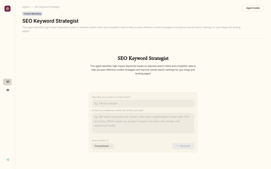Screen dimensions: 271x169
Task: Click the logout icon at sidebar bottom
Action: (8, 160)
